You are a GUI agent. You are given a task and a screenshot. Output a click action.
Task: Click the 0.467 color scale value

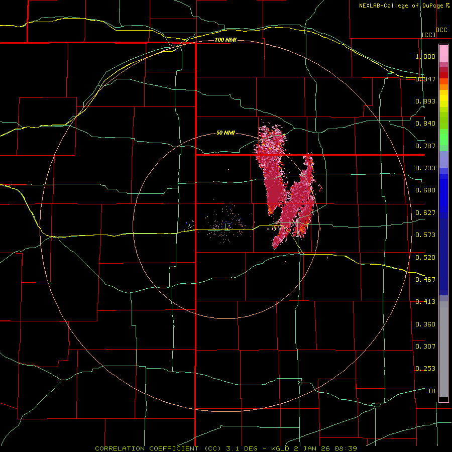coord(425,280)
